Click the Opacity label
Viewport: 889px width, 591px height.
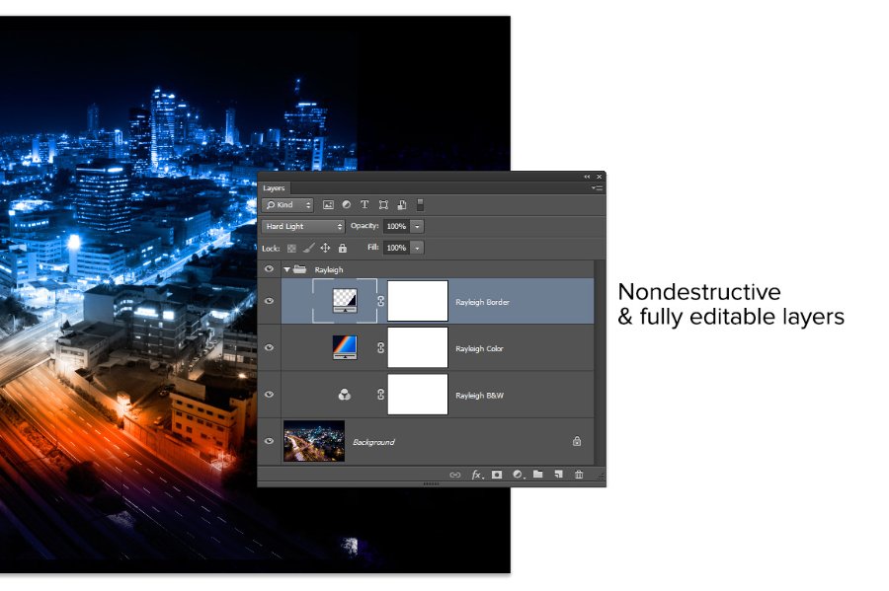pos(364,226)
